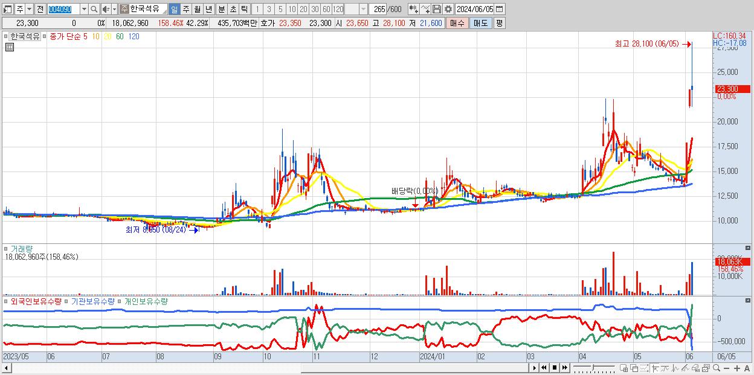The width and height of the screenshot is (754, 375).
Task: Click the 개인보유수량 legend label
Action: click(x=146, y=301)
